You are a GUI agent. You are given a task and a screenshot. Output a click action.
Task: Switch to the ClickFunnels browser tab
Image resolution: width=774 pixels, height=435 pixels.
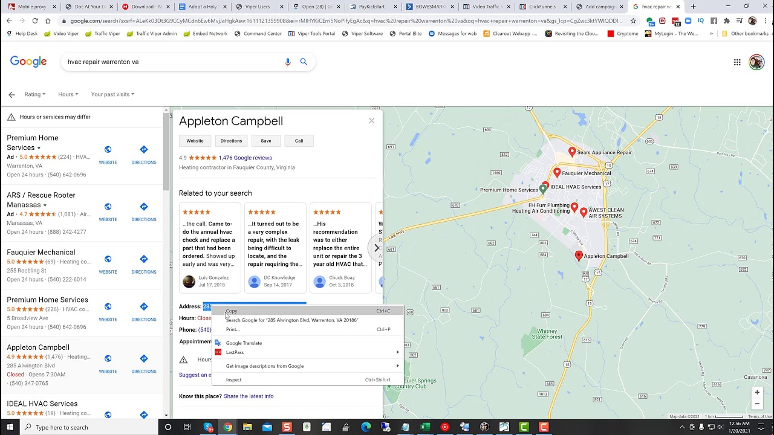(x=542, y=7)
